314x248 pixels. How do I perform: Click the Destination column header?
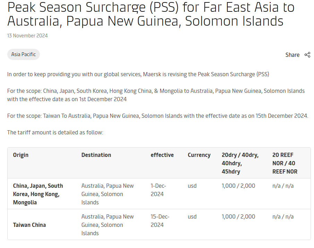[96, 155]
